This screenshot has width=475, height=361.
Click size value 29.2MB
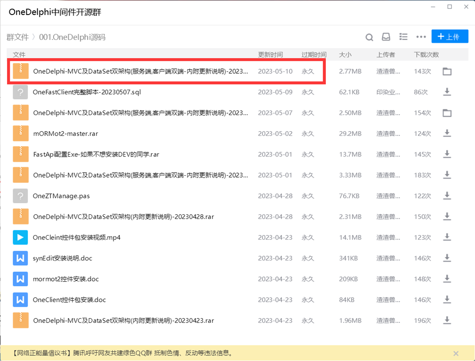click(x=350, y=133)
